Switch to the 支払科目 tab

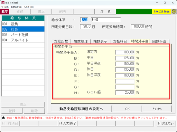[x=120, y=41]
